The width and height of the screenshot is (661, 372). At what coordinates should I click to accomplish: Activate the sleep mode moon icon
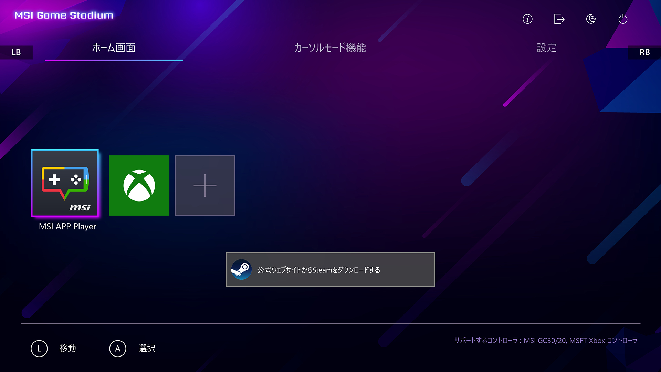591,19
